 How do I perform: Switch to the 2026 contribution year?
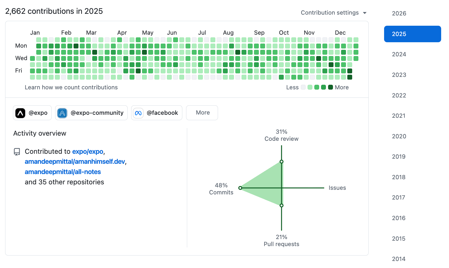pyautogui.click(x=399, y=14)
